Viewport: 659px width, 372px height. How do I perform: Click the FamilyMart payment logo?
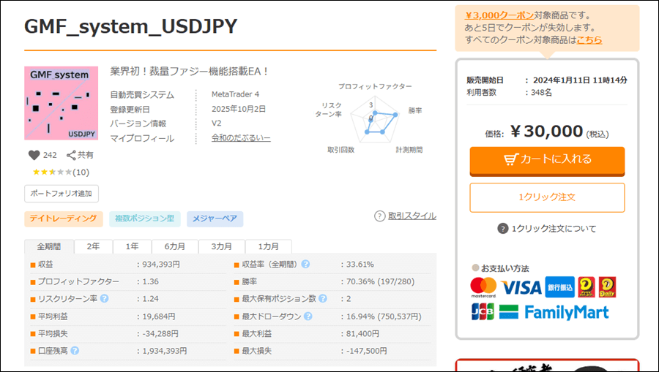point(554,313)
